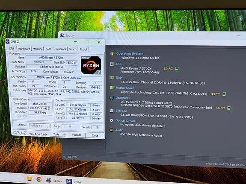Open the Optical Drives disc icon
This screenshot has width=246, height=184.
tap(111, 120)
